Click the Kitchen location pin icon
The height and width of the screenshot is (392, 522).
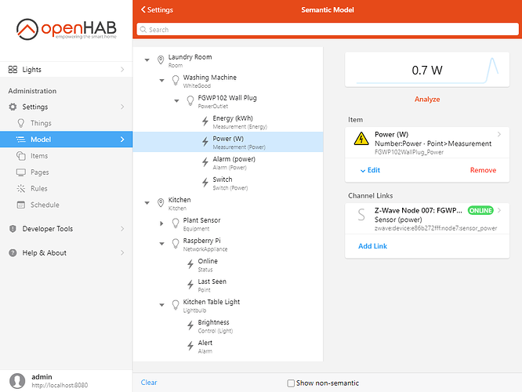[161, 203]
